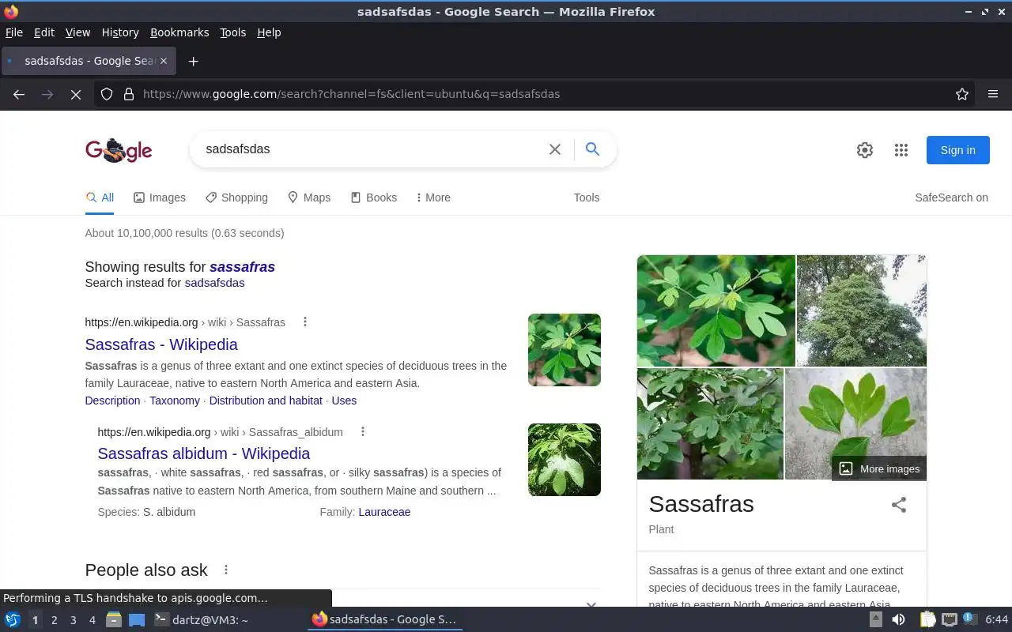
Task: Click SafeSearch on setting
Action: [x=951, y=197]
